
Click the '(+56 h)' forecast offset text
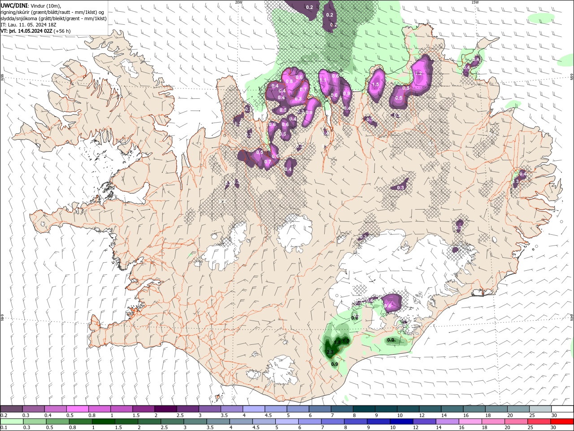point(62,31)
